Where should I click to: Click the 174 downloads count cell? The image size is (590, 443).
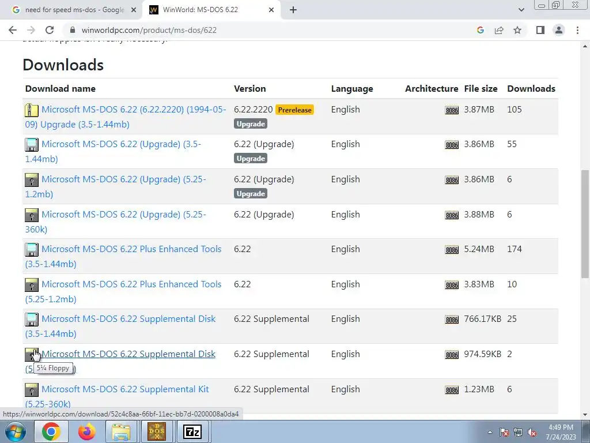(515, 249)
